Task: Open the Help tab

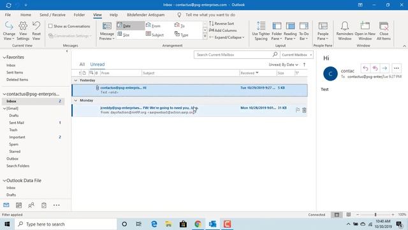Action: coord(113,15)
